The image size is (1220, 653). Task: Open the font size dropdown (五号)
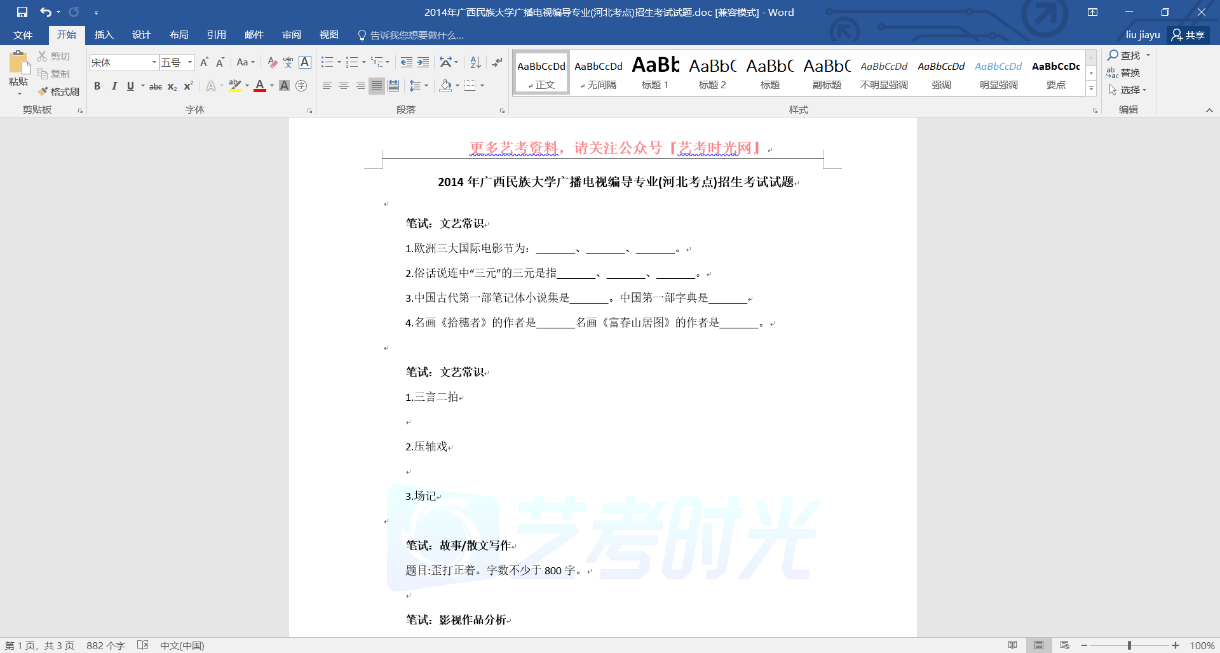click(189, 62)
